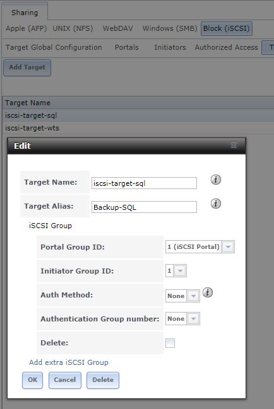Open the Portal Group ID dropdown
This screenshot has height=409, width=274.
click(228, 247)
